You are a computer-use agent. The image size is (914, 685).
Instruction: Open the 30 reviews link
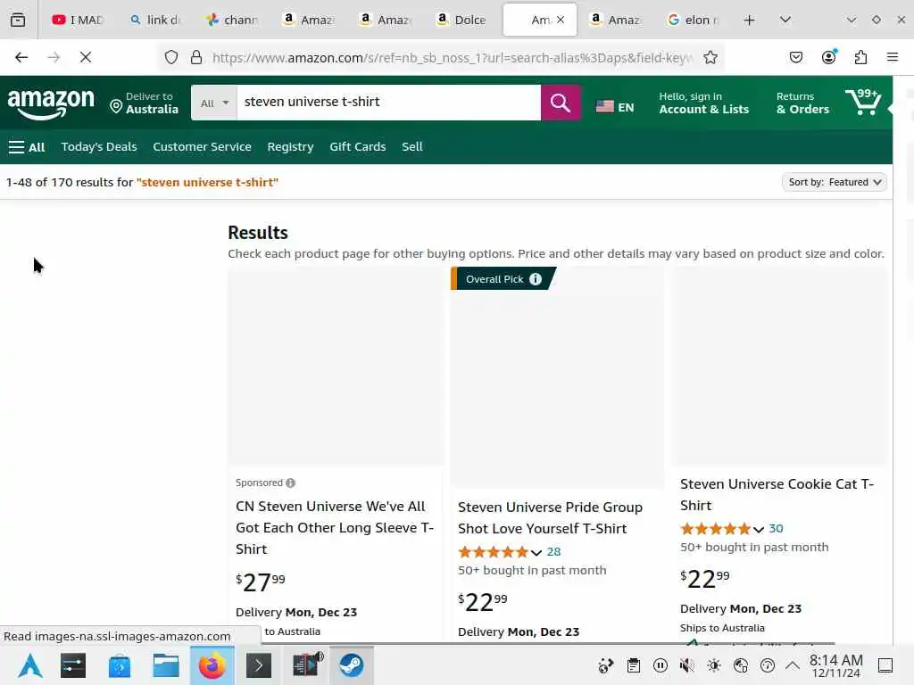coord(776,528)
